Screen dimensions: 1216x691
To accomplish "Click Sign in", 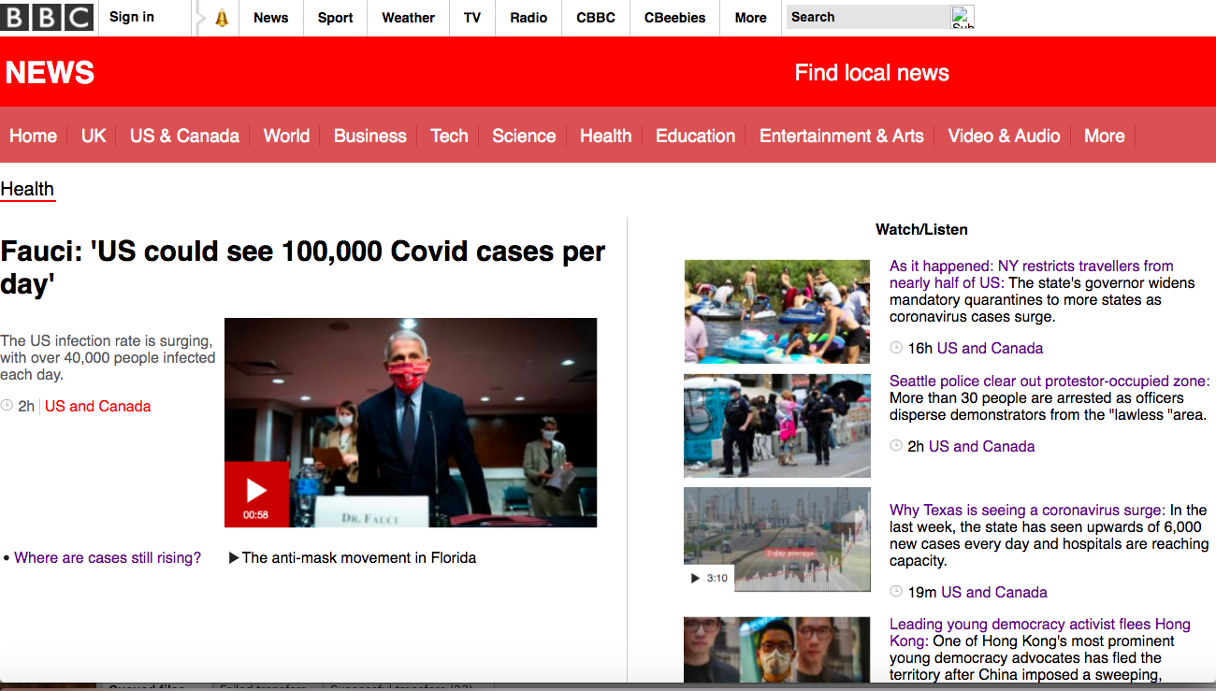I will tap(132, 17).
